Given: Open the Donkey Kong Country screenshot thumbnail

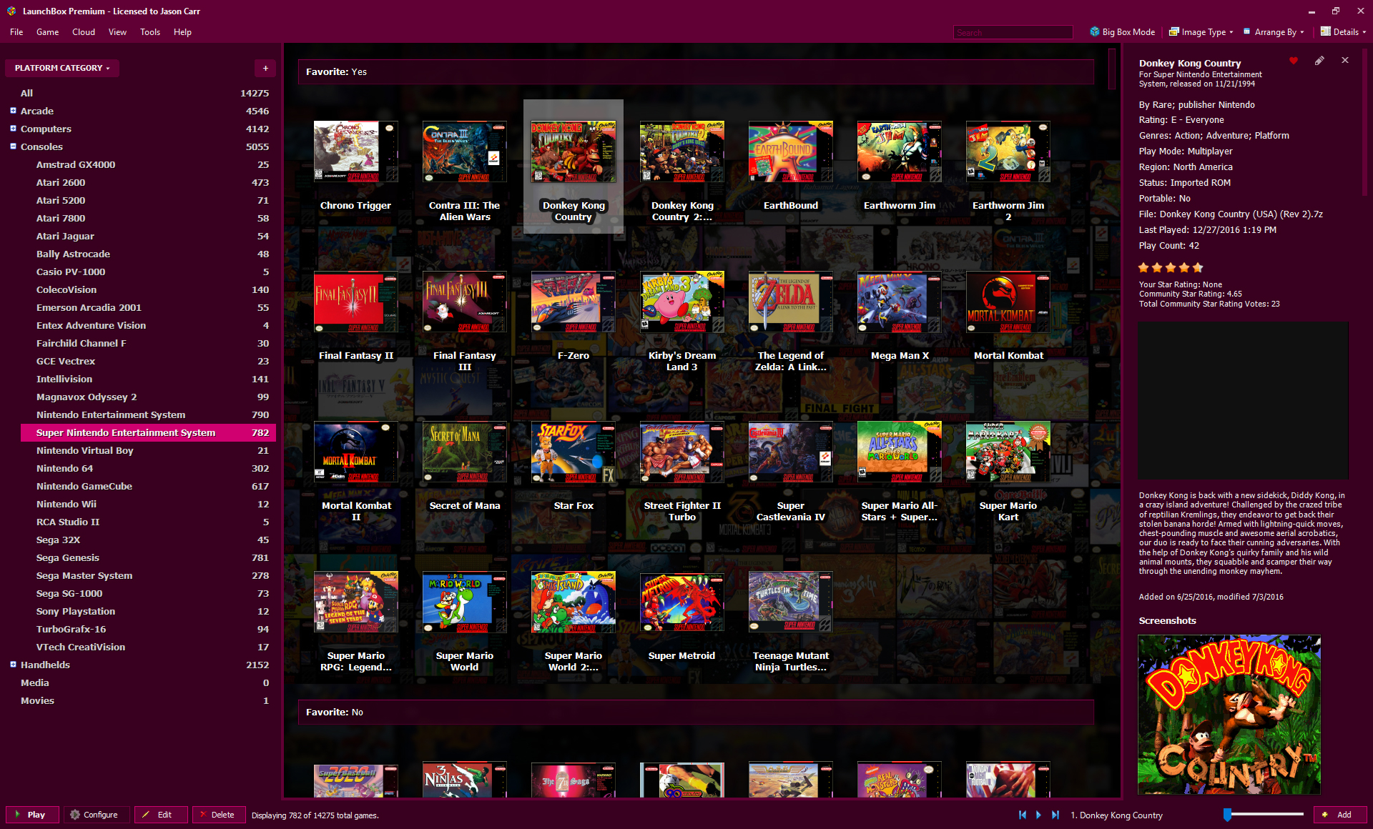Looking at the screenshot, I should coord(1229,715).
